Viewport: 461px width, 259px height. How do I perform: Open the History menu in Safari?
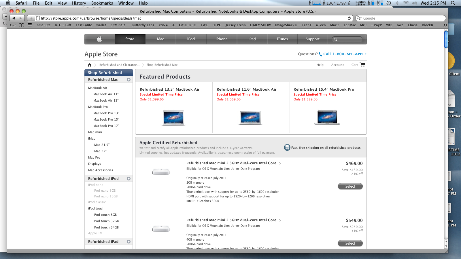pyautogui.click(x=79, y=3)
